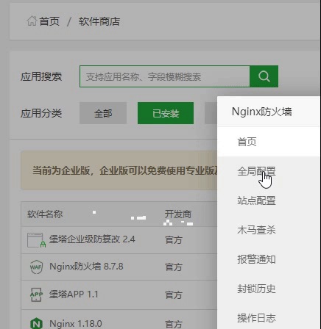Click the 开发商 column header
321x329 pixels.
tap(178, 214)
